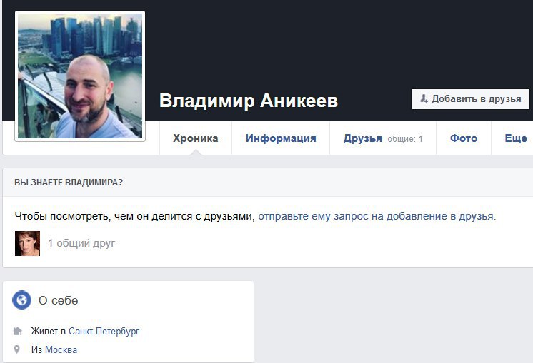This screenshot has height=363, width=533.
Task: Open the Санкт-Петербург city link
Action: pos(104,331)
